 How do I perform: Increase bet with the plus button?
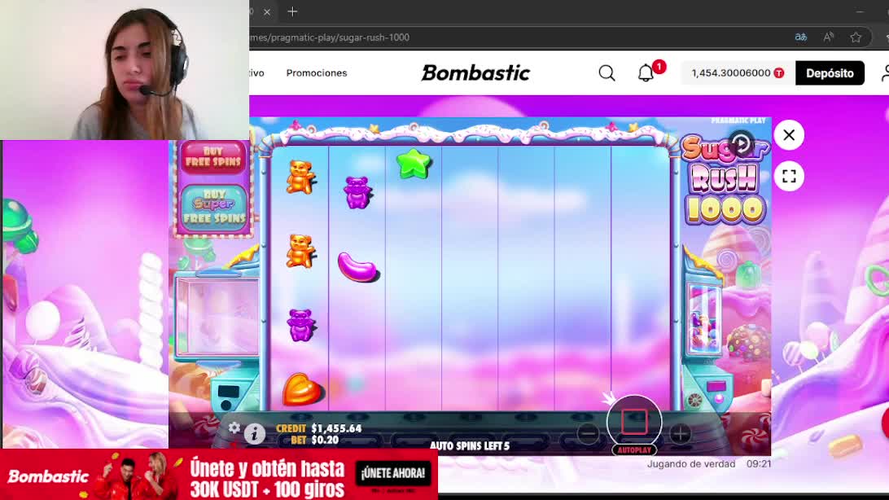681,434
